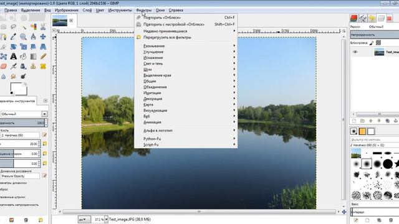The width and height of the screenshot is (399, 224).
Task: Select the Text tool
Action: (13, 57)
